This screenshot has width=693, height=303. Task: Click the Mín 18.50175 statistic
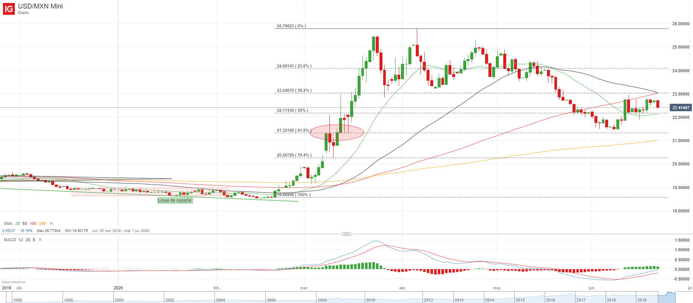point(76,230)
